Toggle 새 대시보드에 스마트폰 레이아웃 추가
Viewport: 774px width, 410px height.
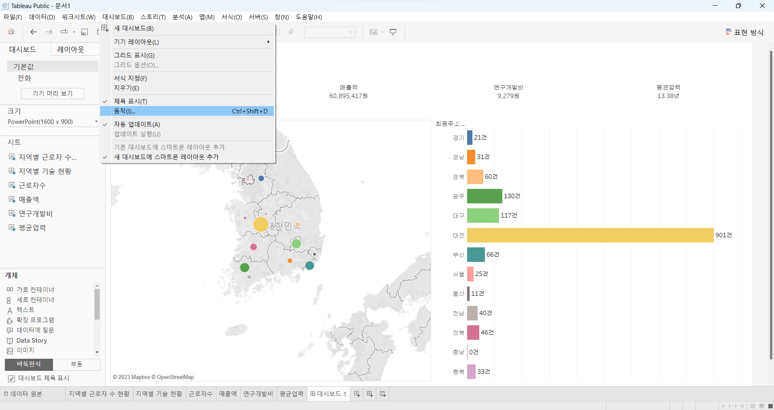(188, 157)
